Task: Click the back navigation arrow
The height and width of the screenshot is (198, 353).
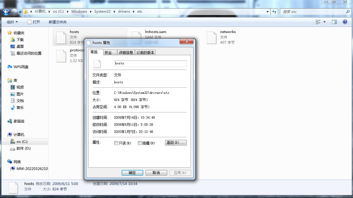Action: coord(5,12)
